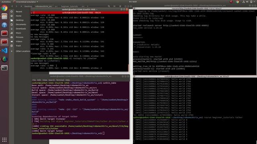Open the network status icon in the top bar
257x144 pixels.
pos(244,2)
